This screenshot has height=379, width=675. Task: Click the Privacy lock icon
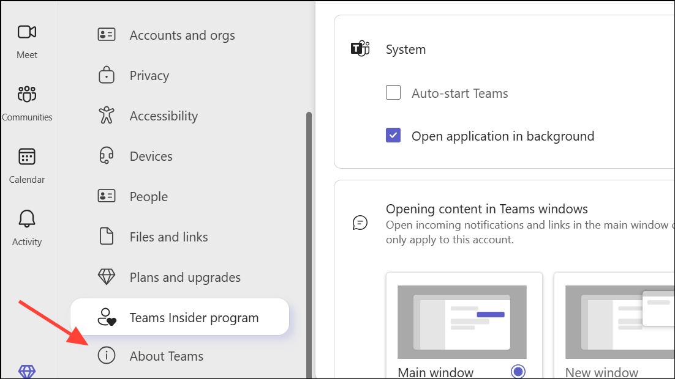(x=107, y=75)
